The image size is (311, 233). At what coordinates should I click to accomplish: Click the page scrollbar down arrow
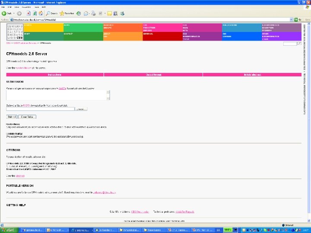[x=309, y=220]
